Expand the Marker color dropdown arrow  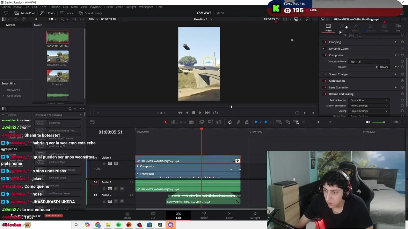click(270, 122)
